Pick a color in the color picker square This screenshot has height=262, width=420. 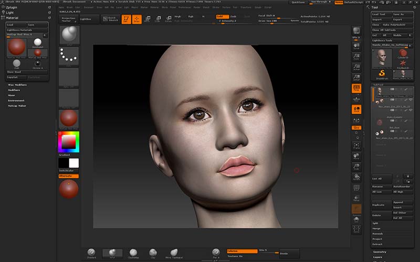pos(69,141)
